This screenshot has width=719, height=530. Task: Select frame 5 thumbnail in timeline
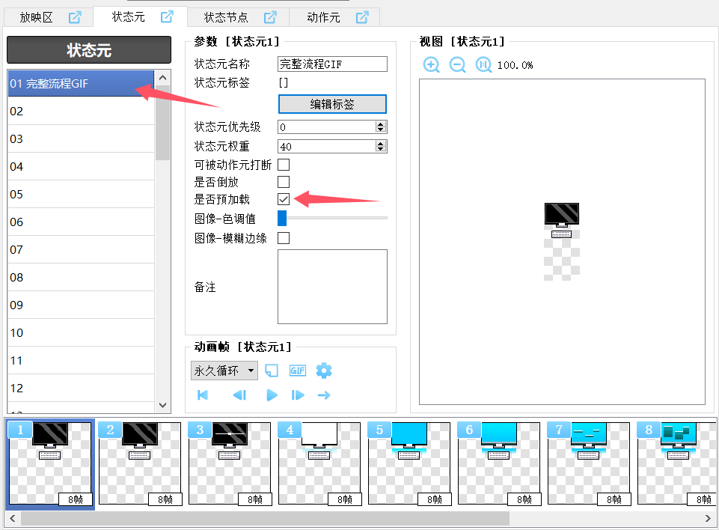pos(409,463)
